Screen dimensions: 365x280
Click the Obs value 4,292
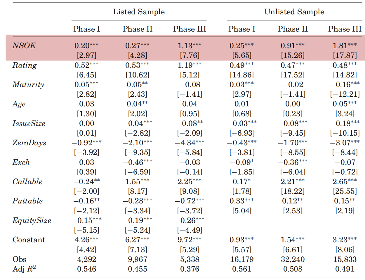coord(87,259)
